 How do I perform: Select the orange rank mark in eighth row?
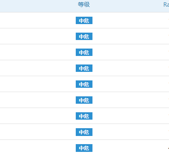click(169, 131)
